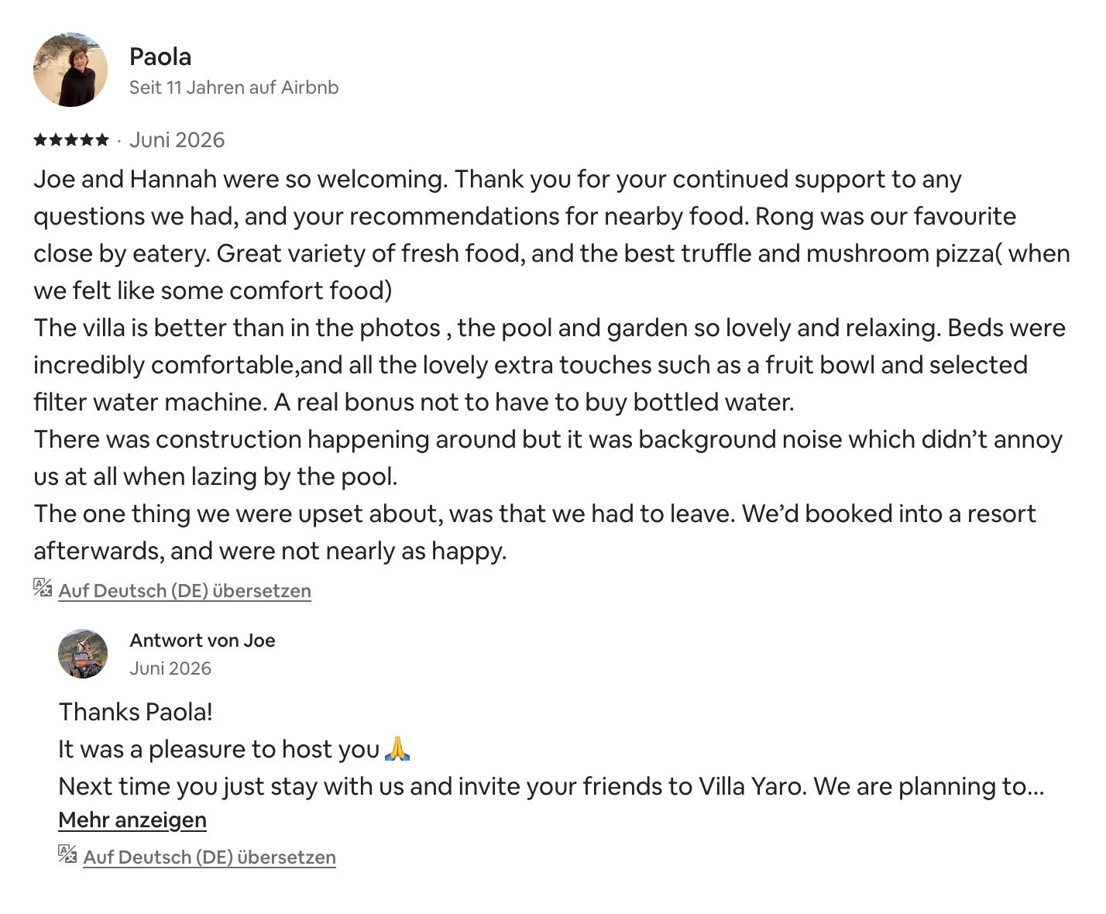Screen dimensions: 1106x914
Task: Click the review date beside the stars
Action: click(x=177, y=140)
